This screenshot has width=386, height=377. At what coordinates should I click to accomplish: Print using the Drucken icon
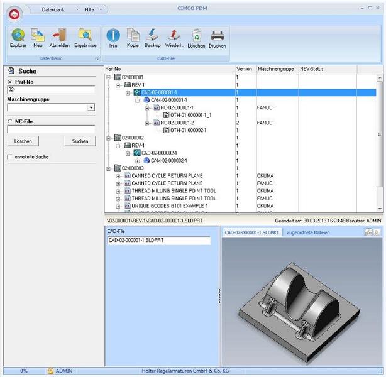[x=218, y=38]
